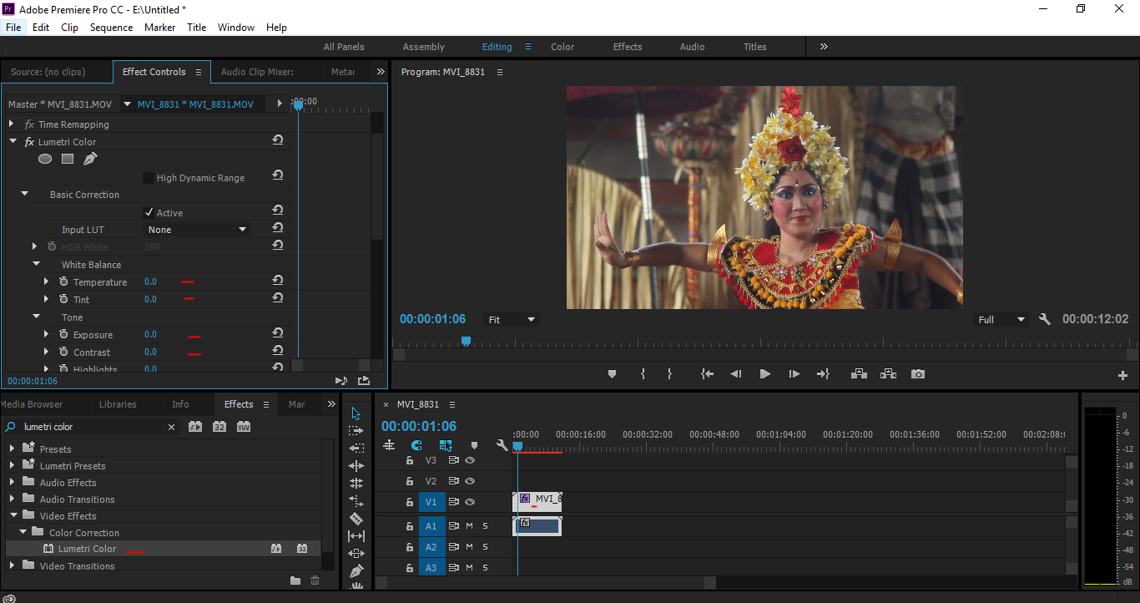The width and height of the screenshot is (1140, 603).
Task: Open the timeline wrench settings icon
Action: point(502,446)
